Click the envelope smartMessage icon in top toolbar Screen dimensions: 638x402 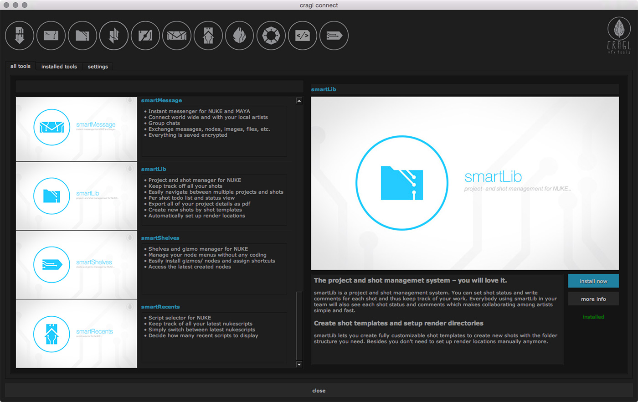[177, 36]
